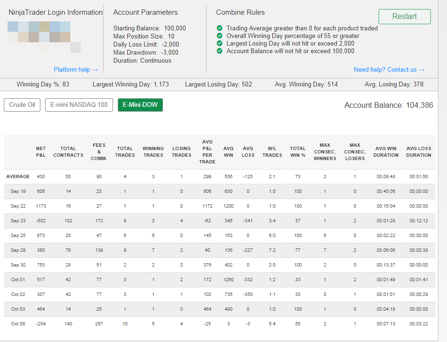
Task: Click the Avg. Winning Day: 514 statistic
Action: pyautogui.click(x=306, y=85)
